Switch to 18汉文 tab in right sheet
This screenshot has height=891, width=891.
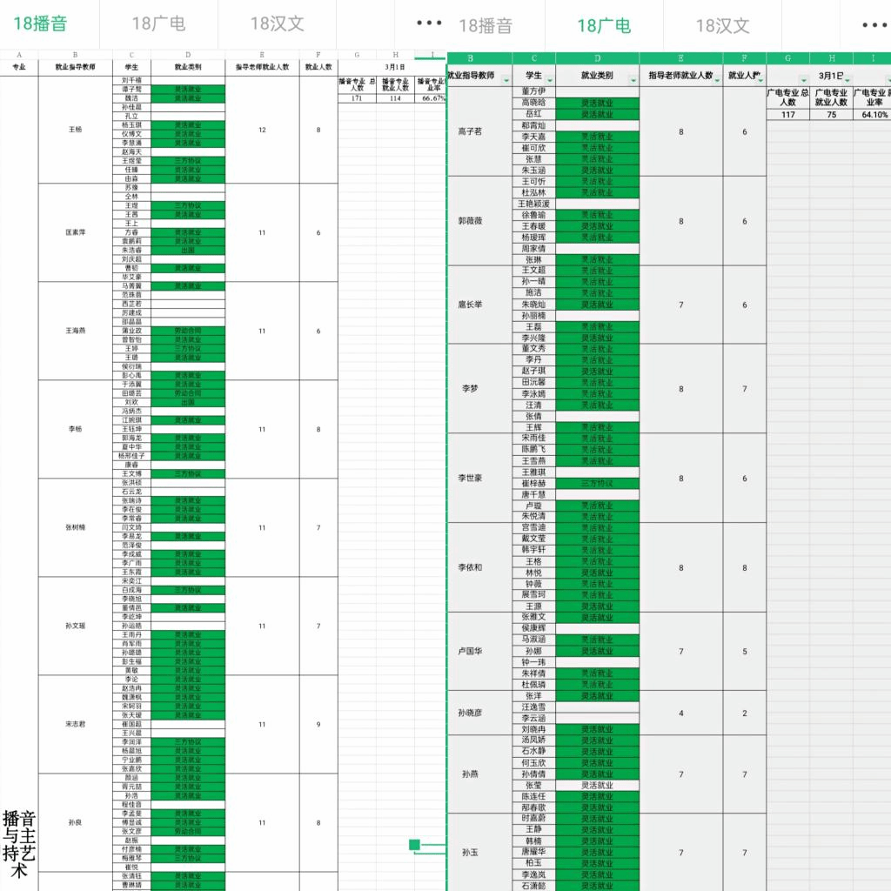click(722, 25)
